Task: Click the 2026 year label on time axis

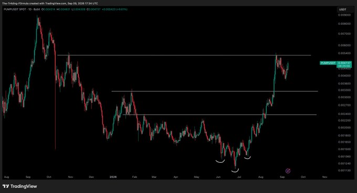Action: click(x=113, y=177)
